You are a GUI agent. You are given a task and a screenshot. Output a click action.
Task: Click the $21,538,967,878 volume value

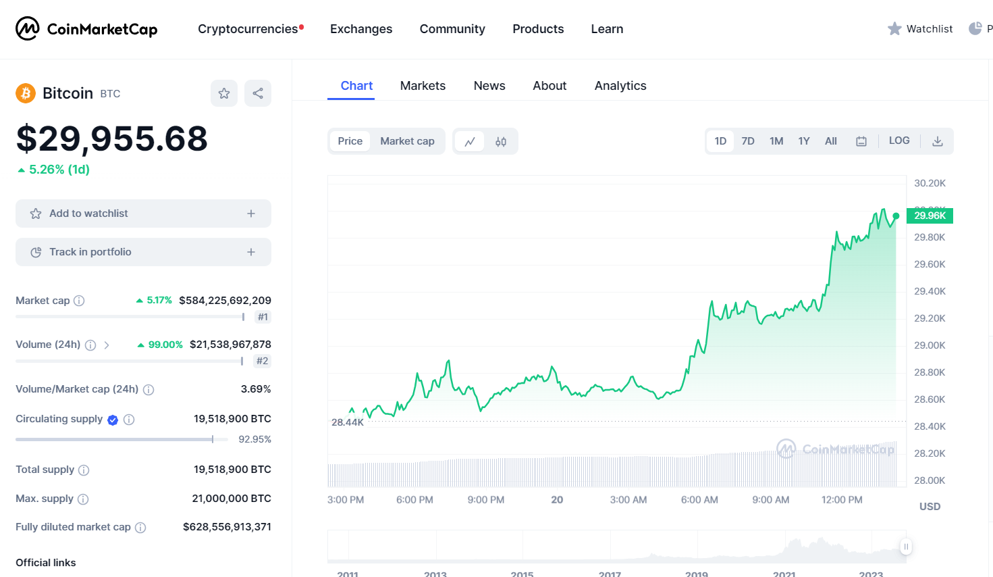point(230,345)
